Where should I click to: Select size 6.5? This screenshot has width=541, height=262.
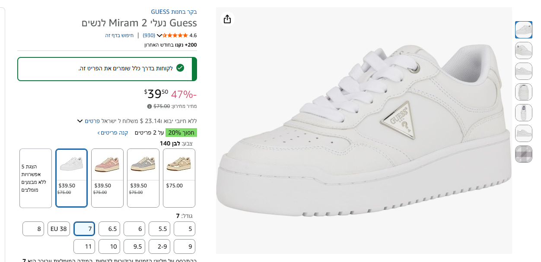pyautogui.click(x=109, y=229)
